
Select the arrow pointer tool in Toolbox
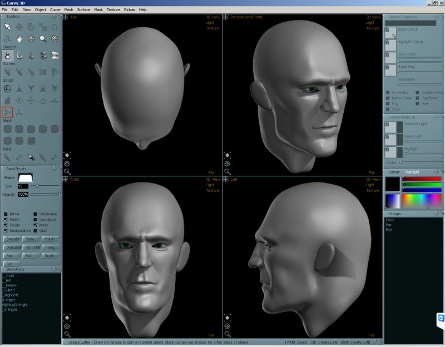(x=8, y=26)
